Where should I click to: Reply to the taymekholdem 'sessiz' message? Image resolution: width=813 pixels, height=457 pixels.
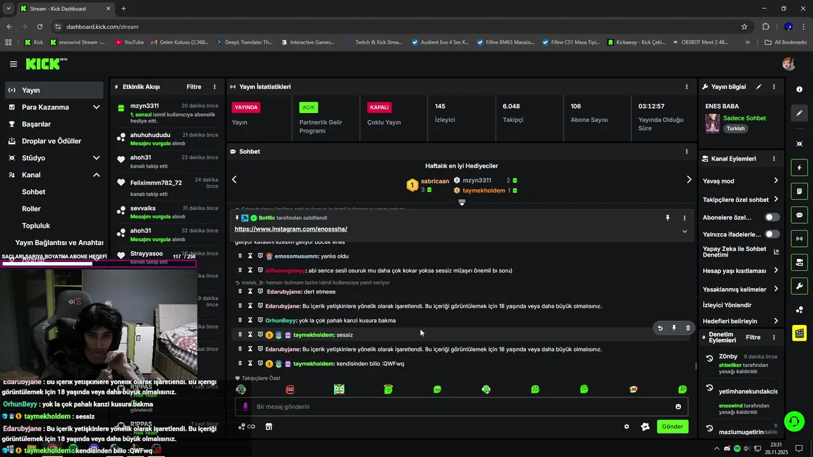(660, 328)
